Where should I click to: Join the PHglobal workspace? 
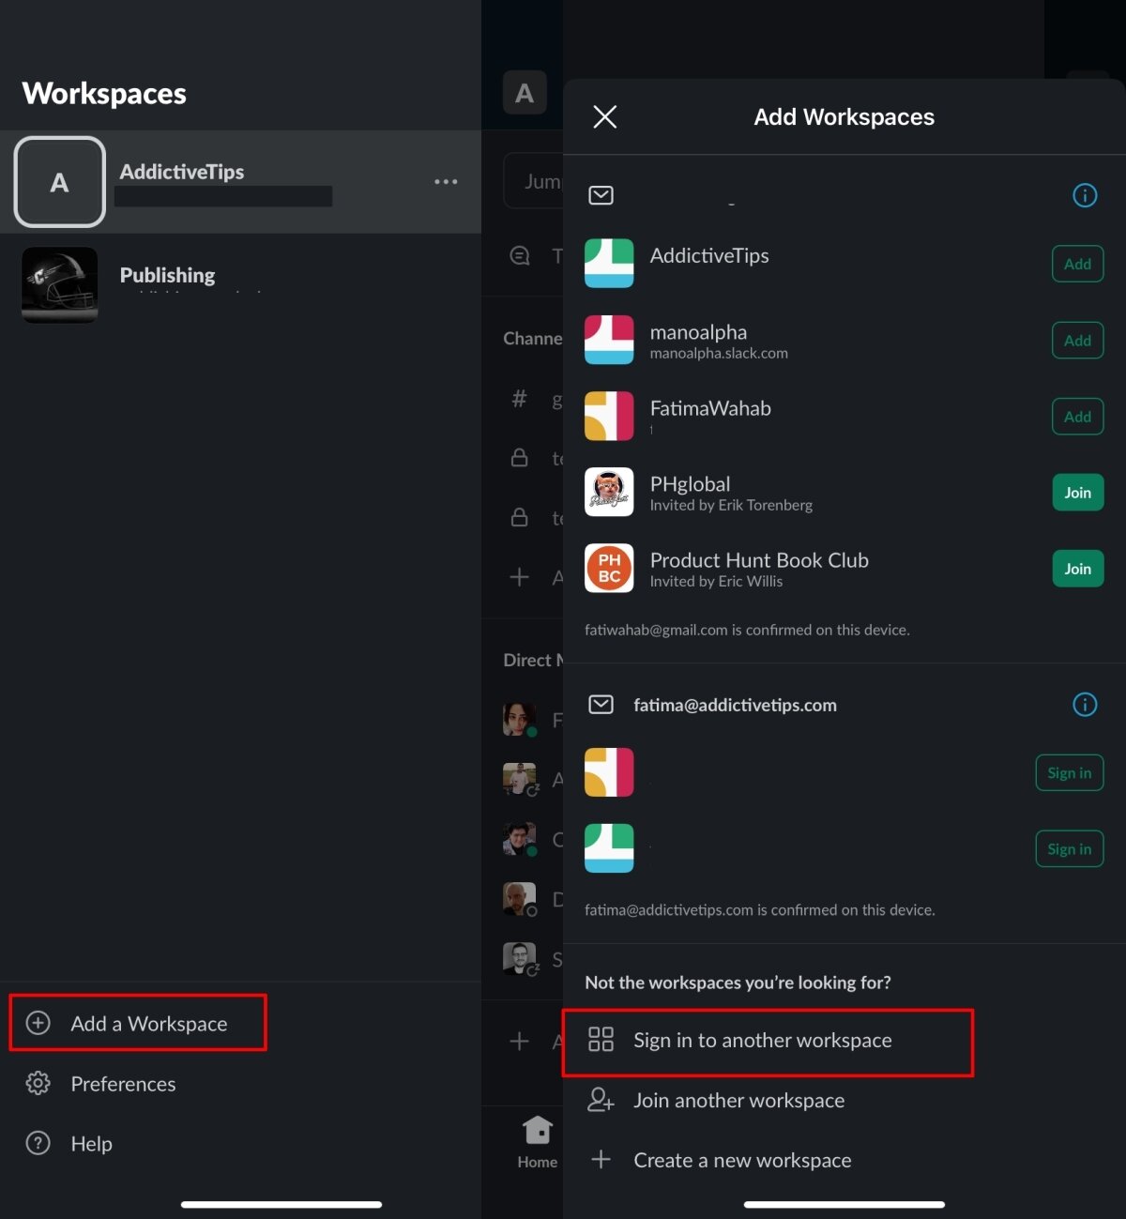1077,492
